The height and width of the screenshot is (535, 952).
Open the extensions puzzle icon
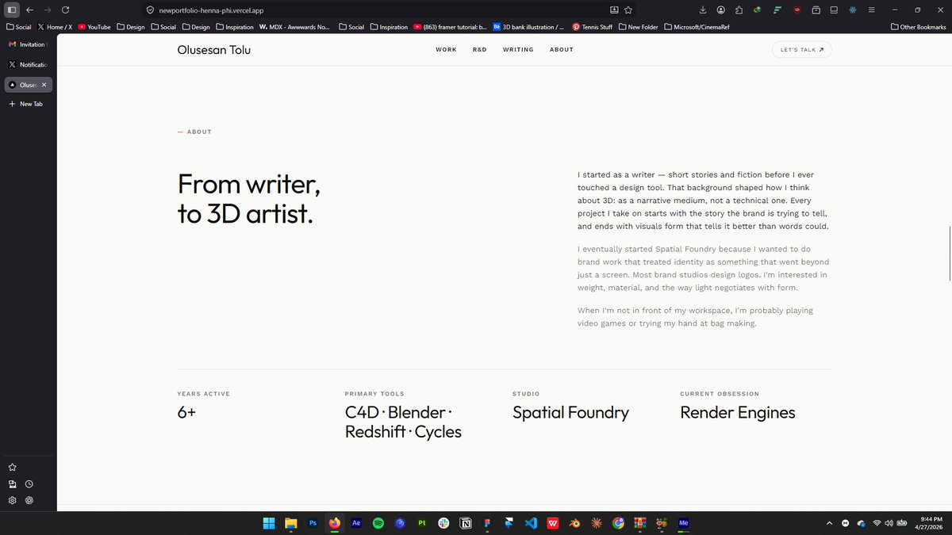click(739, 10)
